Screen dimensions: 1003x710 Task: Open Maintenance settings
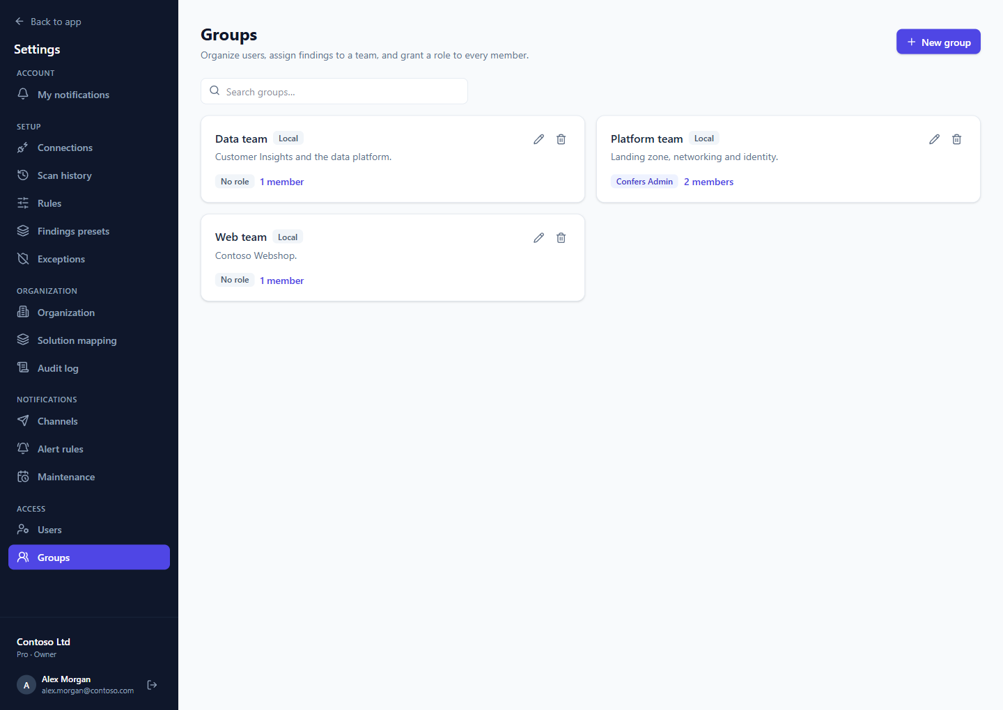pyautogui.click(x=89, y=477)
